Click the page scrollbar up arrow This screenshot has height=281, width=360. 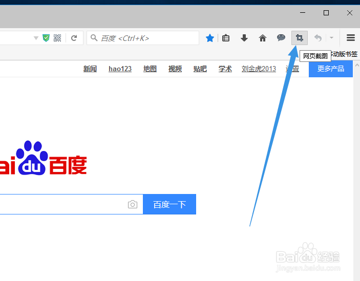[x=357, y=65]
